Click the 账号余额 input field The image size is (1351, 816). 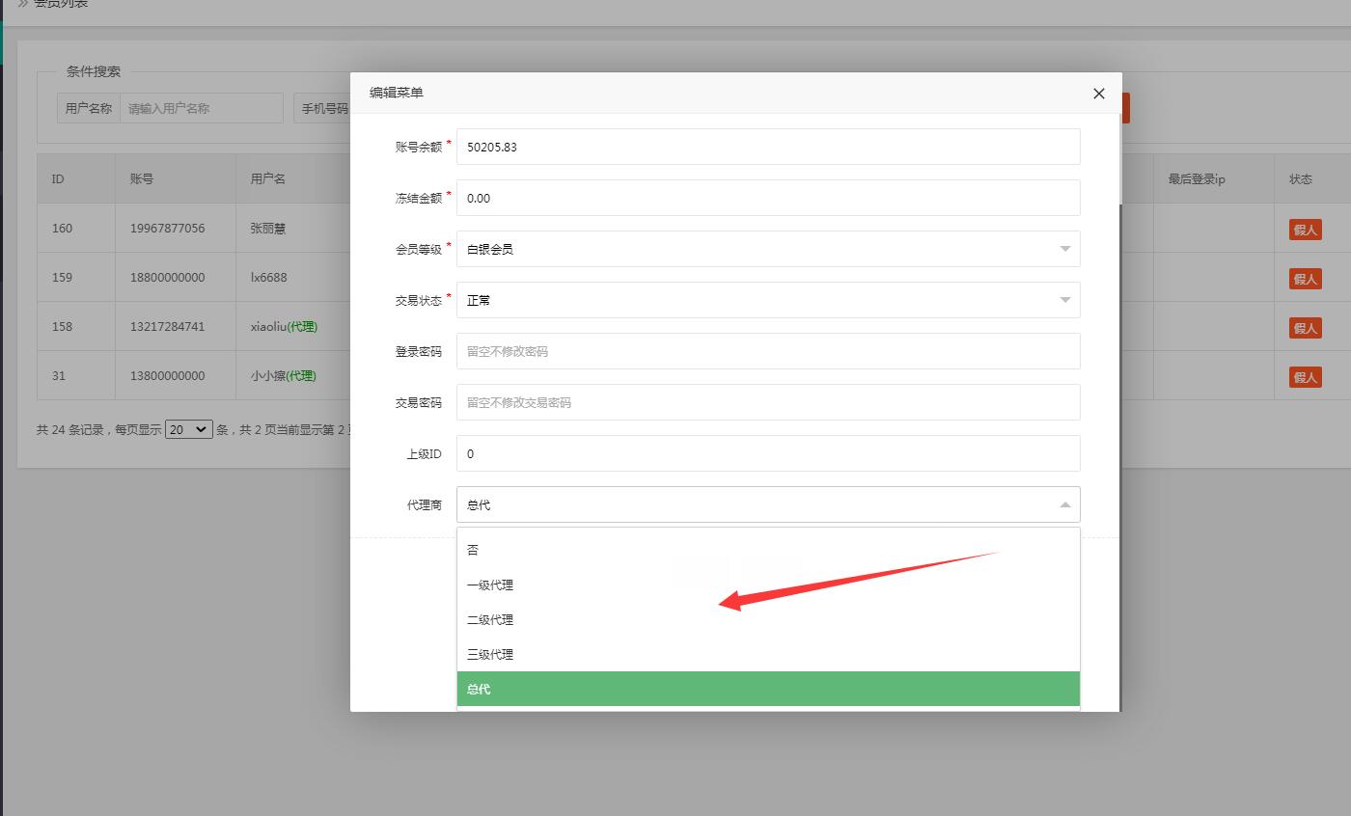click(x=767, y=147)
